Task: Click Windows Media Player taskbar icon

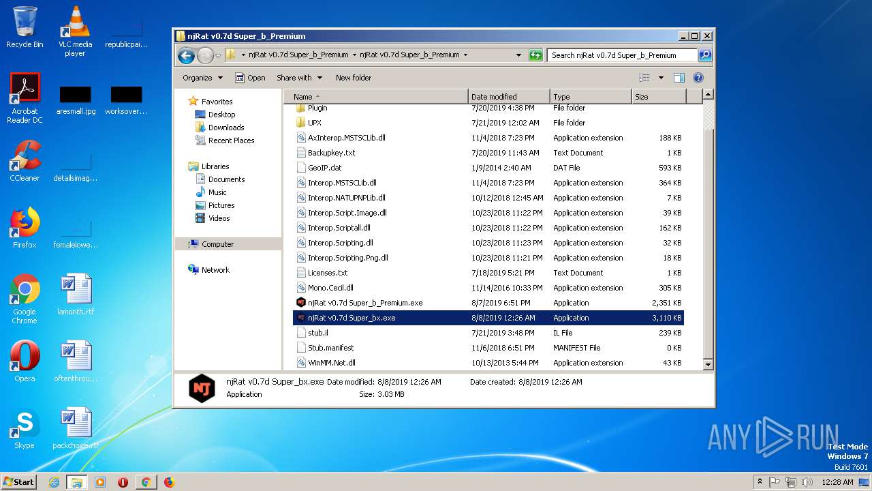Action: tap(100, 482)
